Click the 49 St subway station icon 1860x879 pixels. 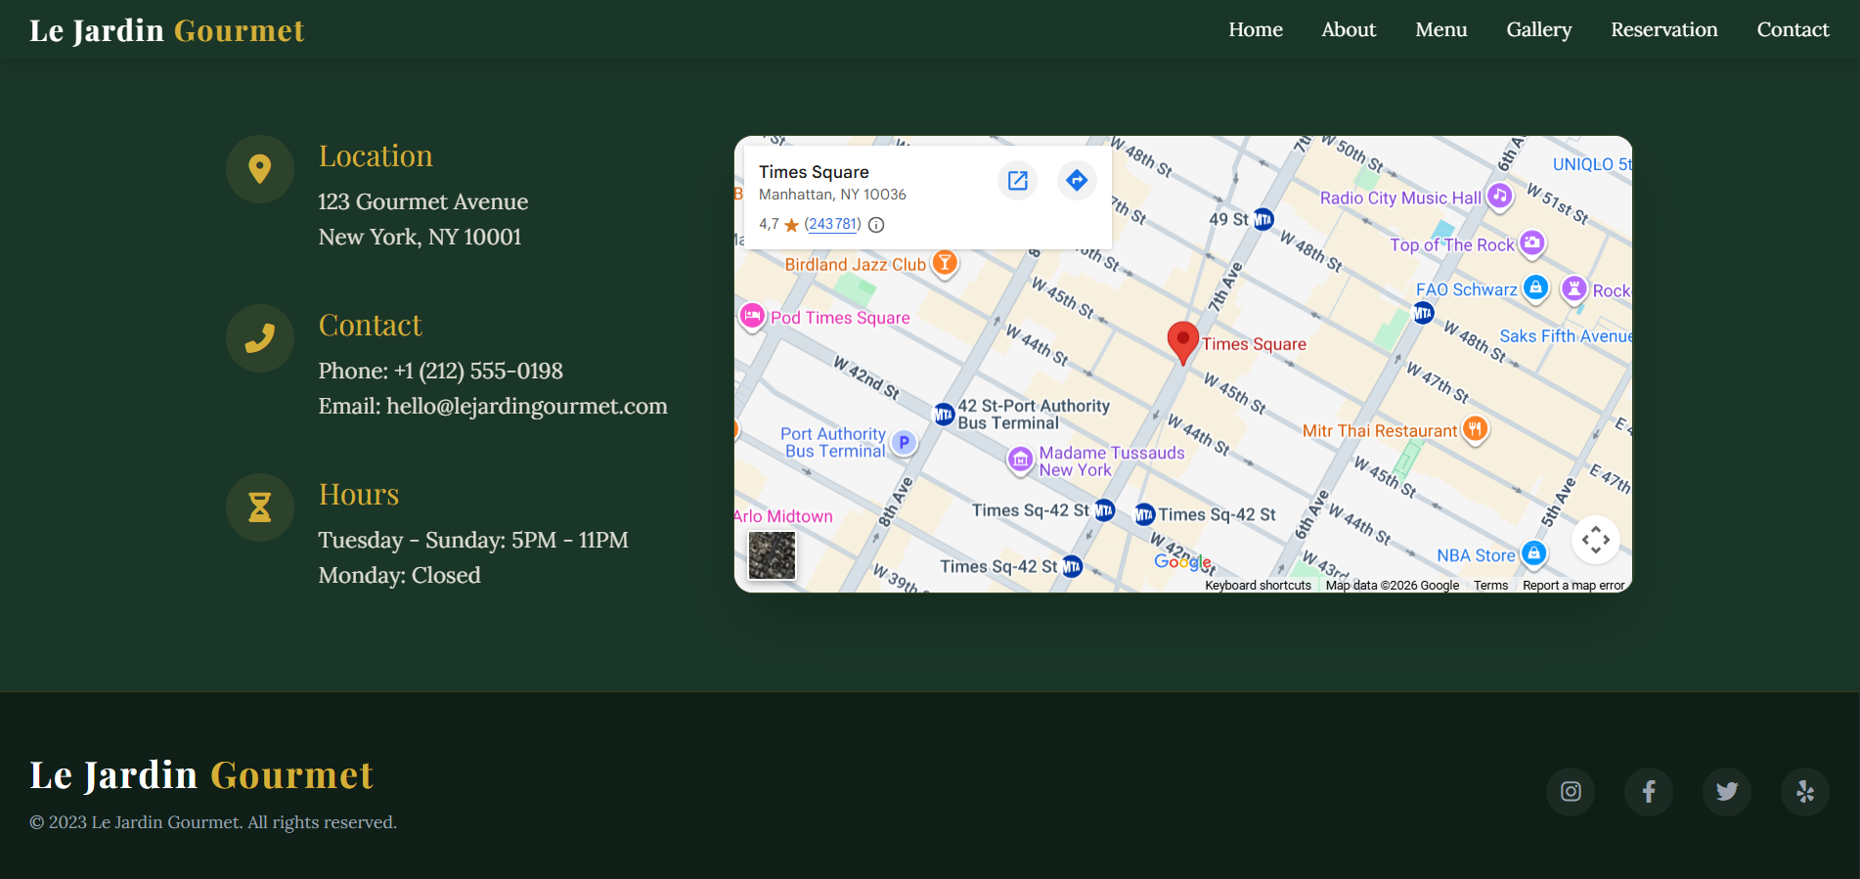coord(1263,219)
